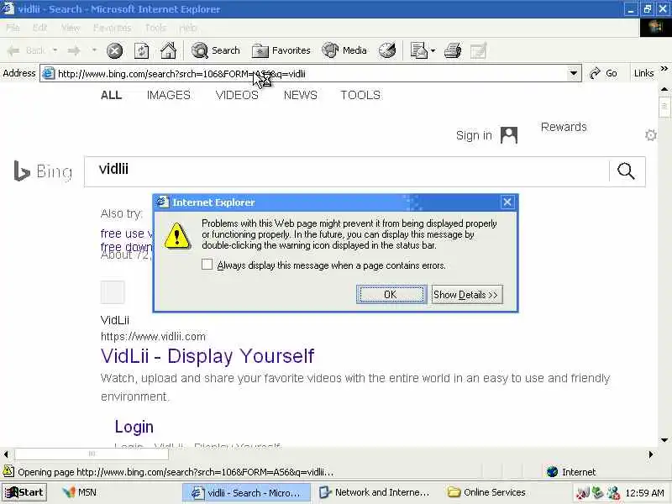Go to the Home page icon
This screenshot has height=504, width=672.
[169, 50]
